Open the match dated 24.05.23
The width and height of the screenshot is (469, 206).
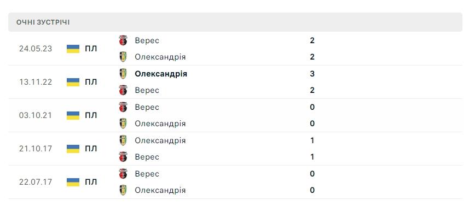click(235, 49)
